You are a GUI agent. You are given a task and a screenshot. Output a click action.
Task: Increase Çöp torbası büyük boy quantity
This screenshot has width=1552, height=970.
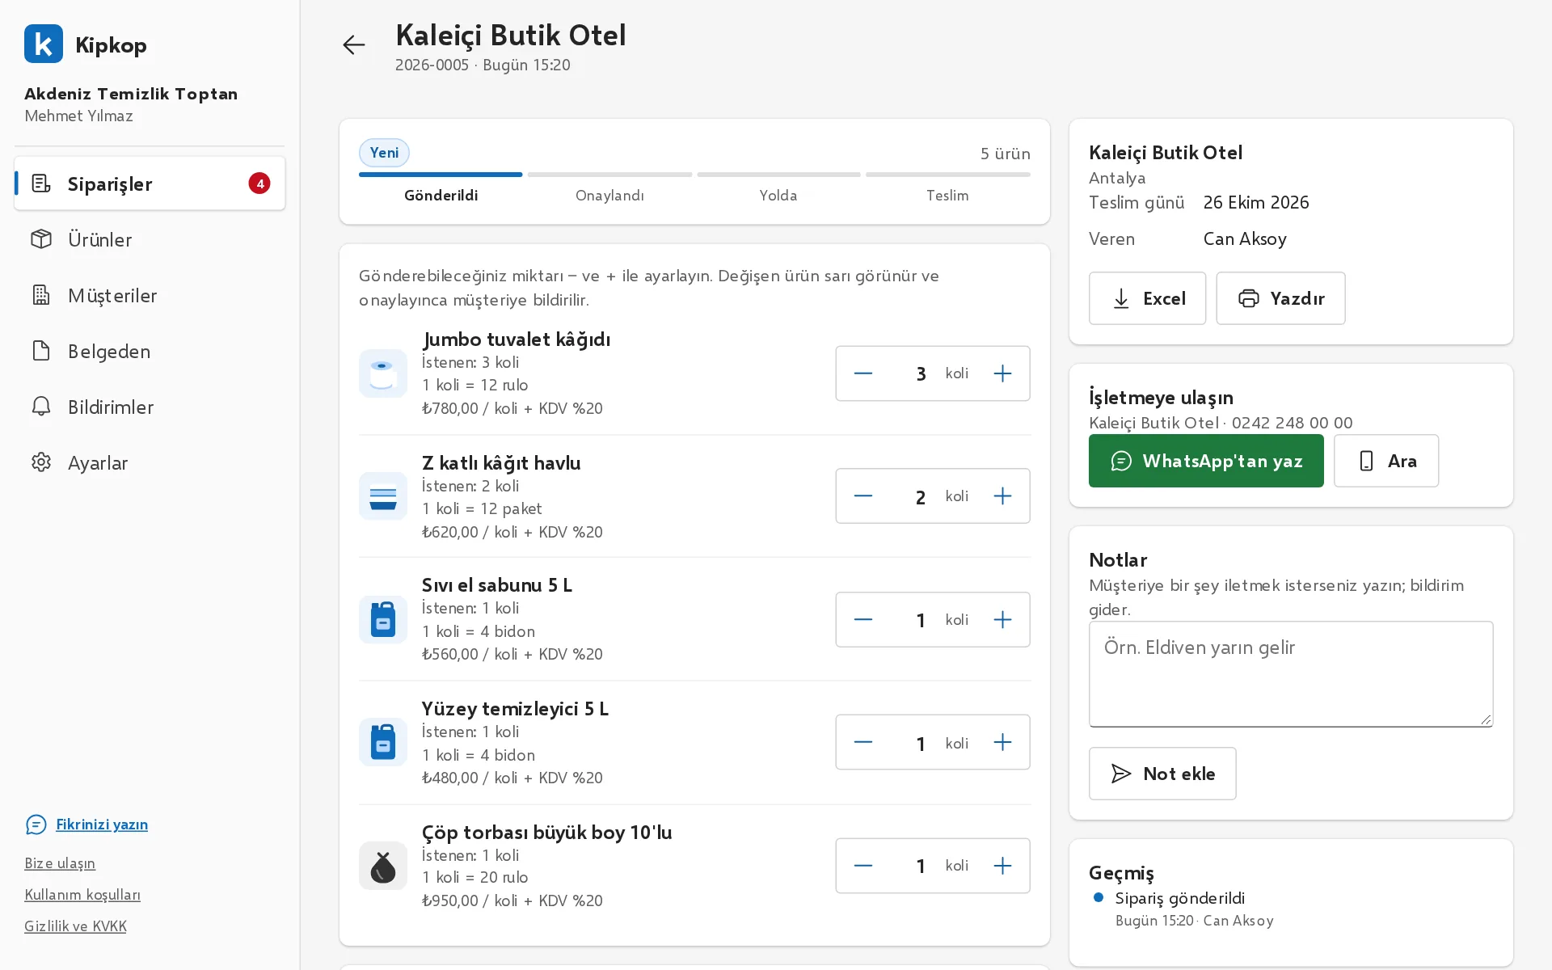pyautogui.click(x=1002, y=866)
